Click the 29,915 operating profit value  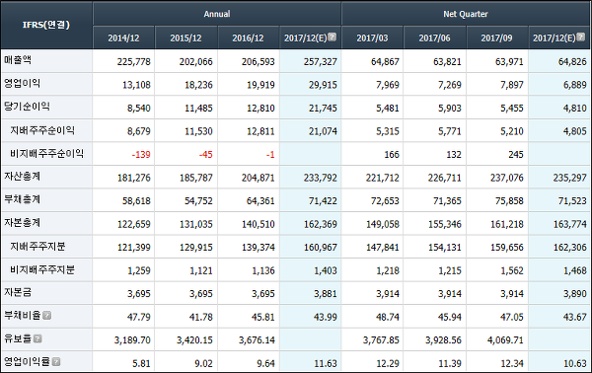click(x=323, y=85)
